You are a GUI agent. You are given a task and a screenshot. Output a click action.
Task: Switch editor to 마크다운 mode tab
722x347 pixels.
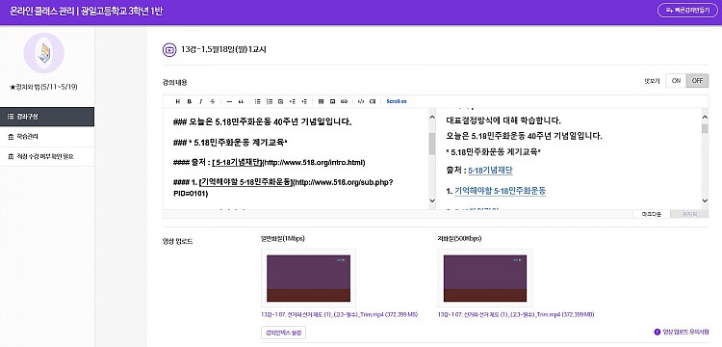point(651,214)
